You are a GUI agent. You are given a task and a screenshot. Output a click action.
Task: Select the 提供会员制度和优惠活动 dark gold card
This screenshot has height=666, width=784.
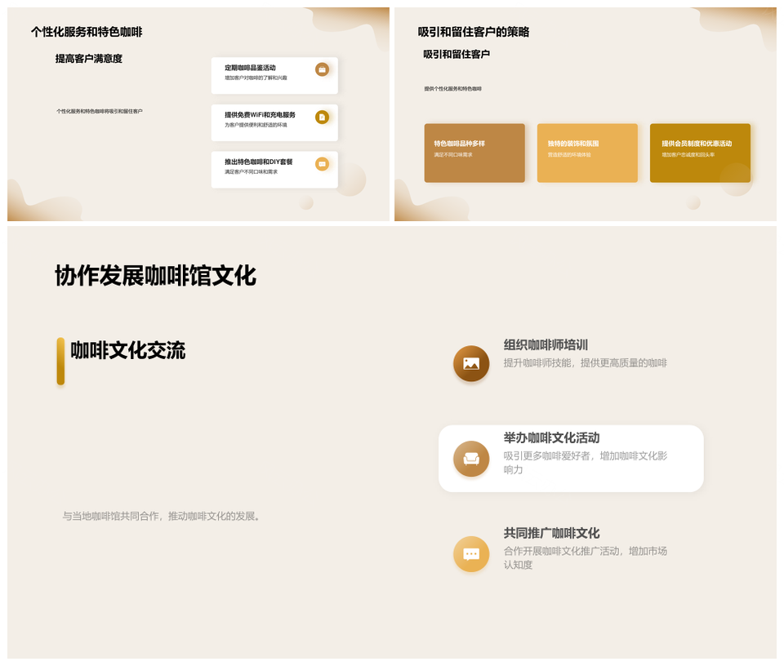coord(700,153)
